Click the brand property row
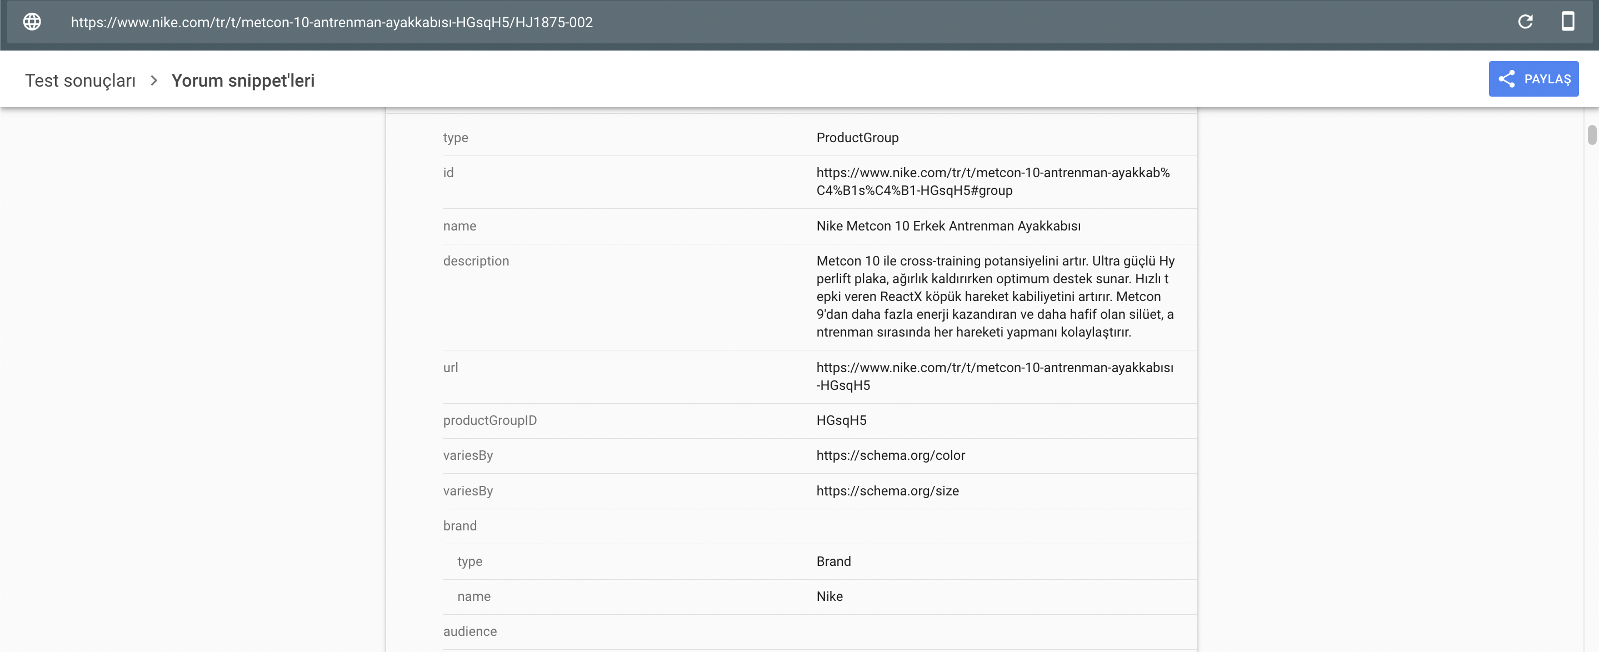1599x652 pixels. coord(460,526)
